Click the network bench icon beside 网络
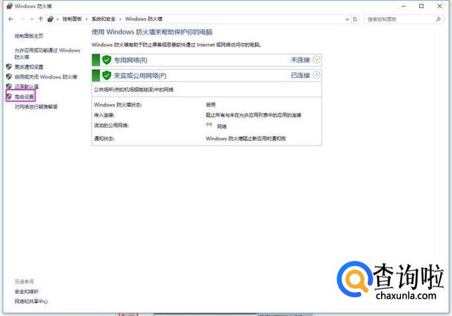Screen dimensions: 452x316 tap(209, 125)
